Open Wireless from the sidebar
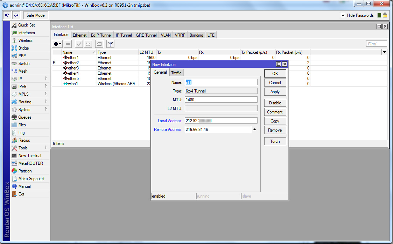Image resolution: width=393 pixels, height=244 pixels. click(25, 40)
